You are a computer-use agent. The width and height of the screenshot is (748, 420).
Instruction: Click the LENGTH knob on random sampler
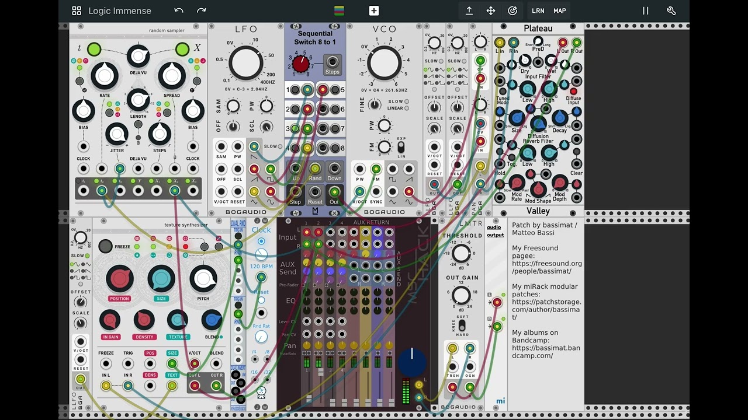point(138,100)
